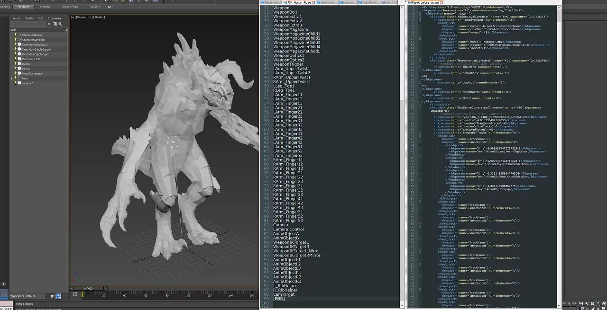Click the 0 / 400 time slider
Image resolution: width=607 pixels, height=310 pixels.
[x=88, y=288]
